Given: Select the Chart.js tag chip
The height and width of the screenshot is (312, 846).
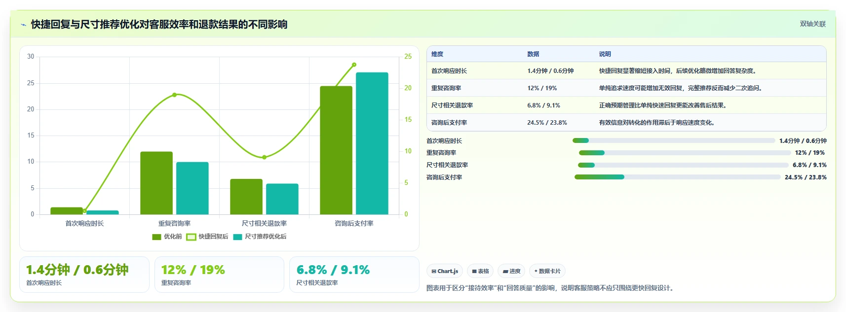Looking at the screenshot, I should 445,271.
